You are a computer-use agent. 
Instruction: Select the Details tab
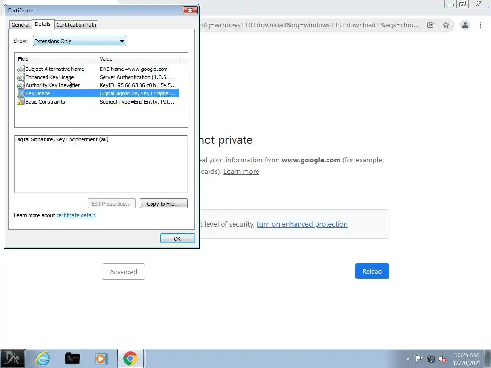pyautogui.click(x=43, y=24)
